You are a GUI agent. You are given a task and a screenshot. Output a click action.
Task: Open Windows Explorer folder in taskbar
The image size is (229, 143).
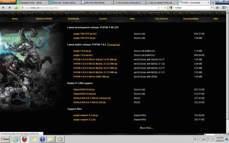point(51,139)
